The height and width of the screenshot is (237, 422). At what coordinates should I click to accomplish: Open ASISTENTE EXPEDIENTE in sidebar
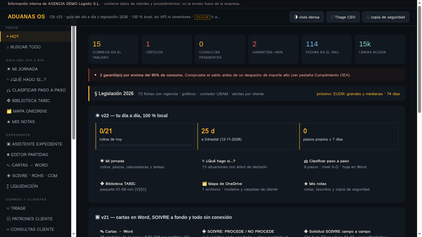point(36,144)
